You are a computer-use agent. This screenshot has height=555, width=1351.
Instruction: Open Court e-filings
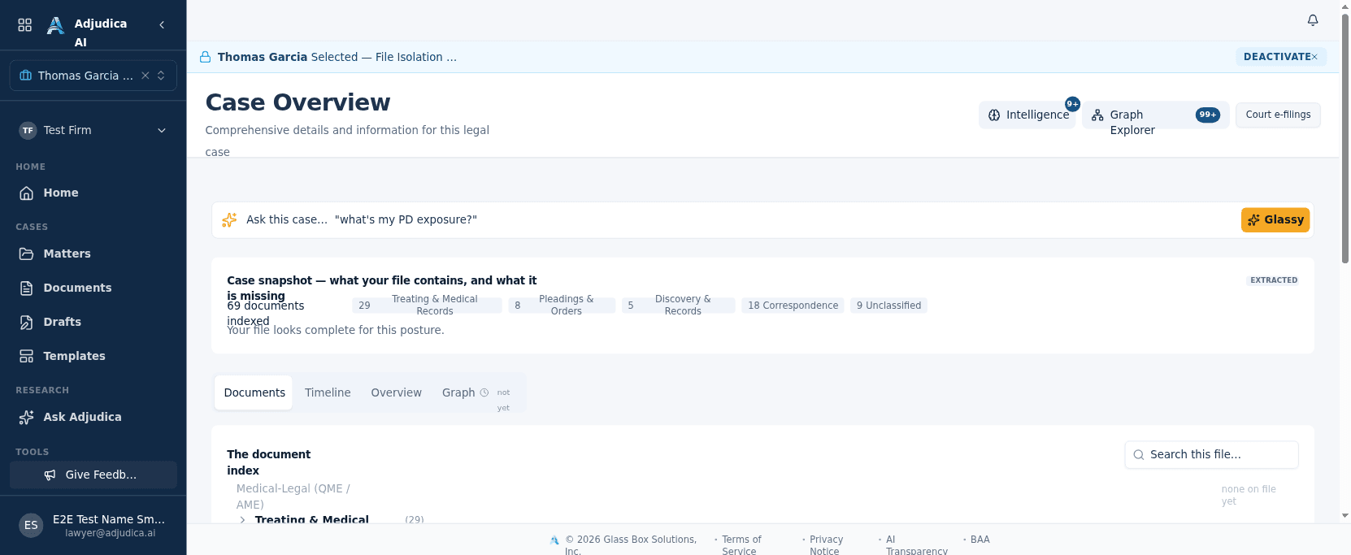tap(1278, 115)
